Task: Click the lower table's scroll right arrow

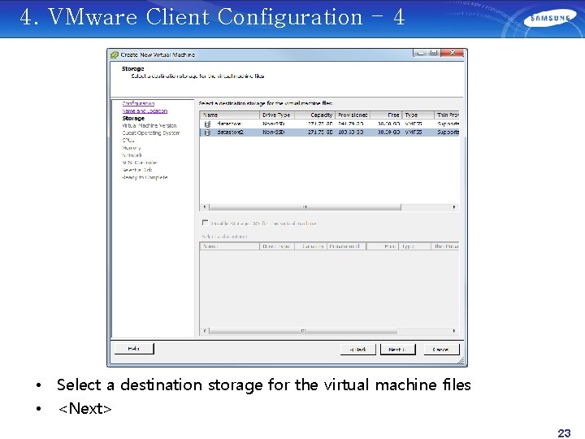Action: 454,331
